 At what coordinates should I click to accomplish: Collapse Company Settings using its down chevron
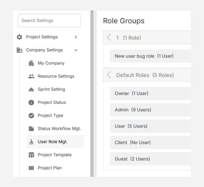pyautogui.click(x=76, y=50)
